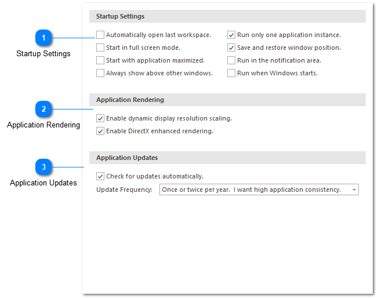
Task: Toggle dynamic display resolution scaling off
Action: point(101,118)
